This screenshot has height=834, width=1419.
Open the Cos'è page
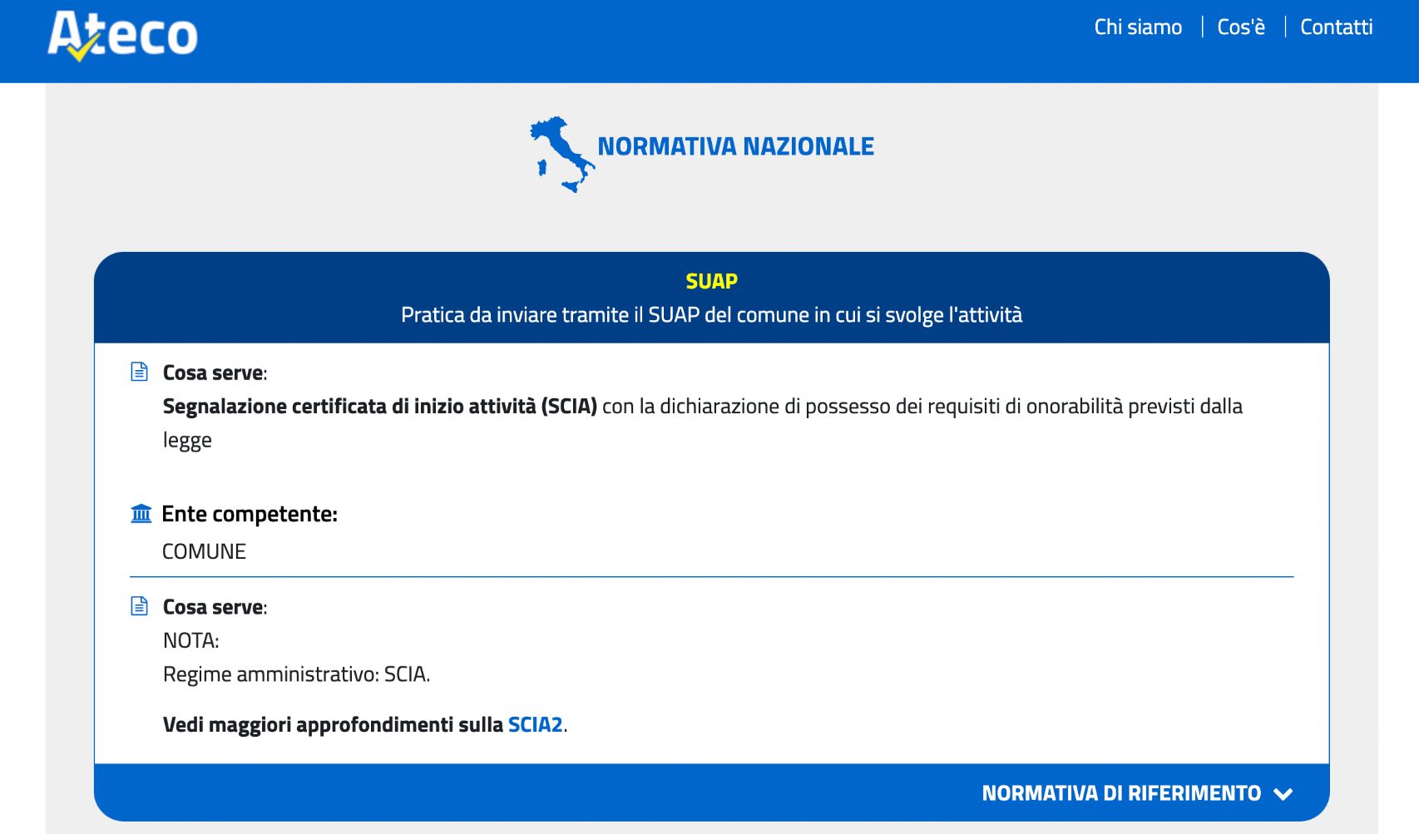(1240, 27)
